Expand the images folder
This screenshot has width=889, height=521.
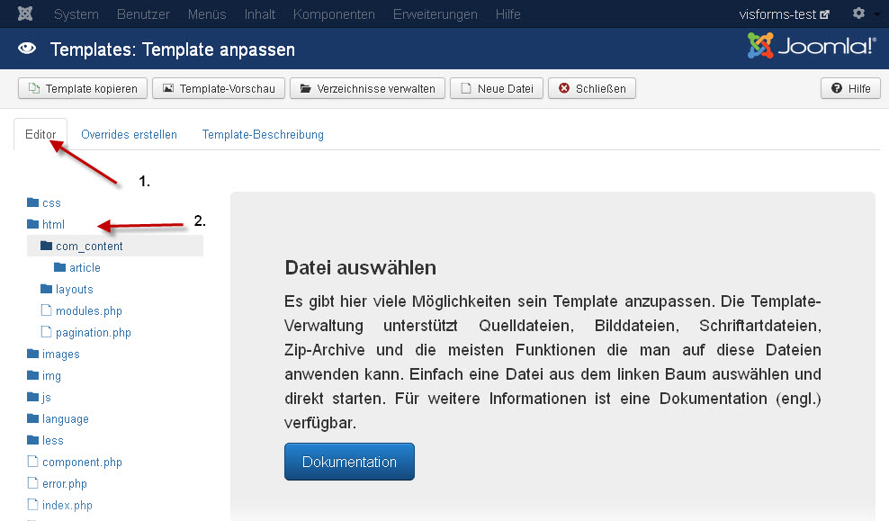coord(33,354)
